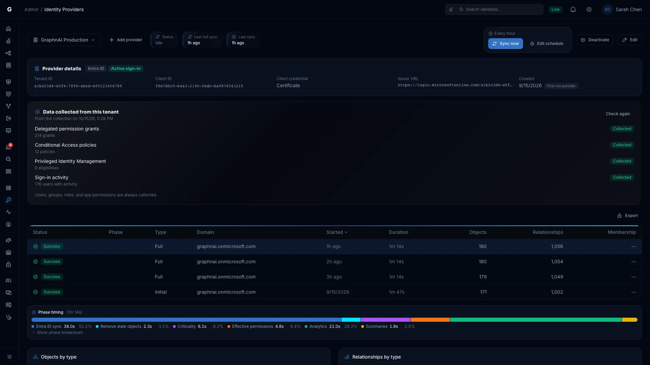
Task: Open the contact book sidebar icon
Action: [8, 65]
